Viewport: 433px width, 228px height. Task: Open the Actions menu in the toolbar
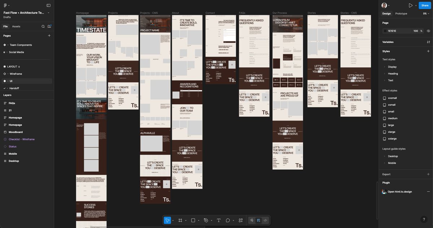click(x=240, y=220)
